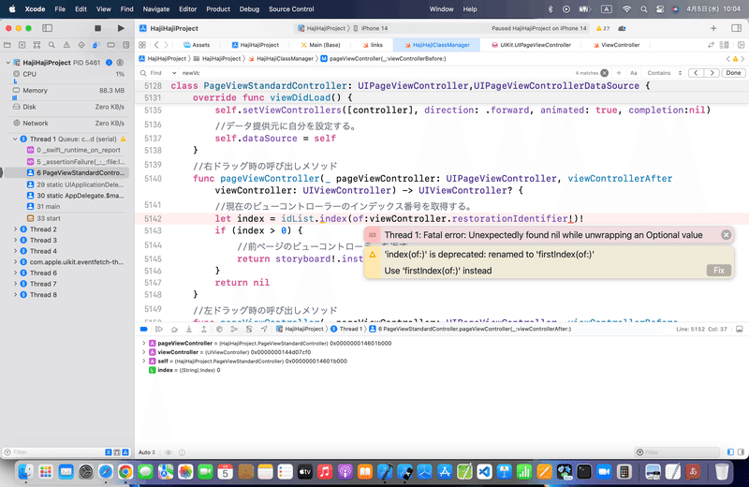The height and width of the screenshot is (487, 749).
Task: Open the Find navigator magnifier
Action: coord(51,45)
